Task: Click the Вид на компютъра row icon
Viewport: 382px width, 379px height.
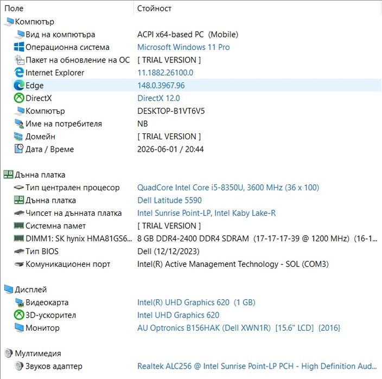Action: click(x=19, y=34)
